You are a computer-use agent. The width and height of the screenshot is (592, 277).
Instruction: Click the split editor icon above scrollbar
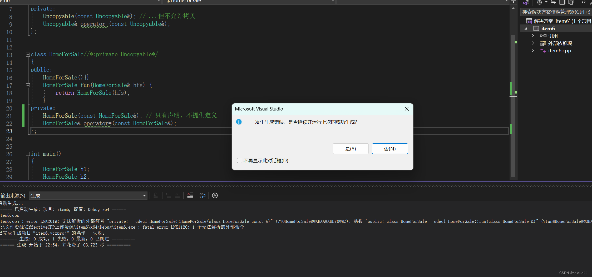point(513,2)
